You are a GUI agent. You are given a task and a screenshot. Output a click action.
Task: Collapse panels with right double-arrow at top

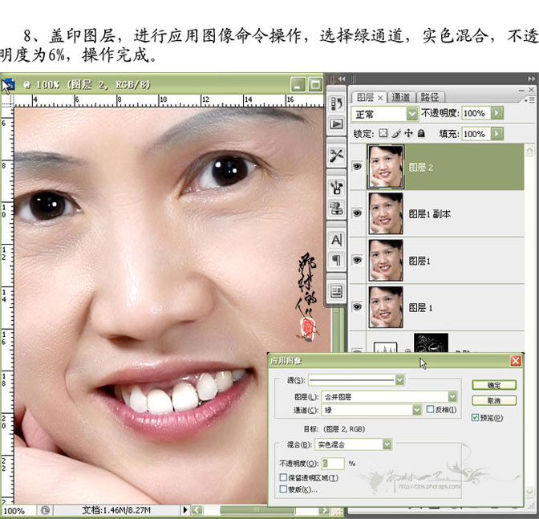[532, 79]
